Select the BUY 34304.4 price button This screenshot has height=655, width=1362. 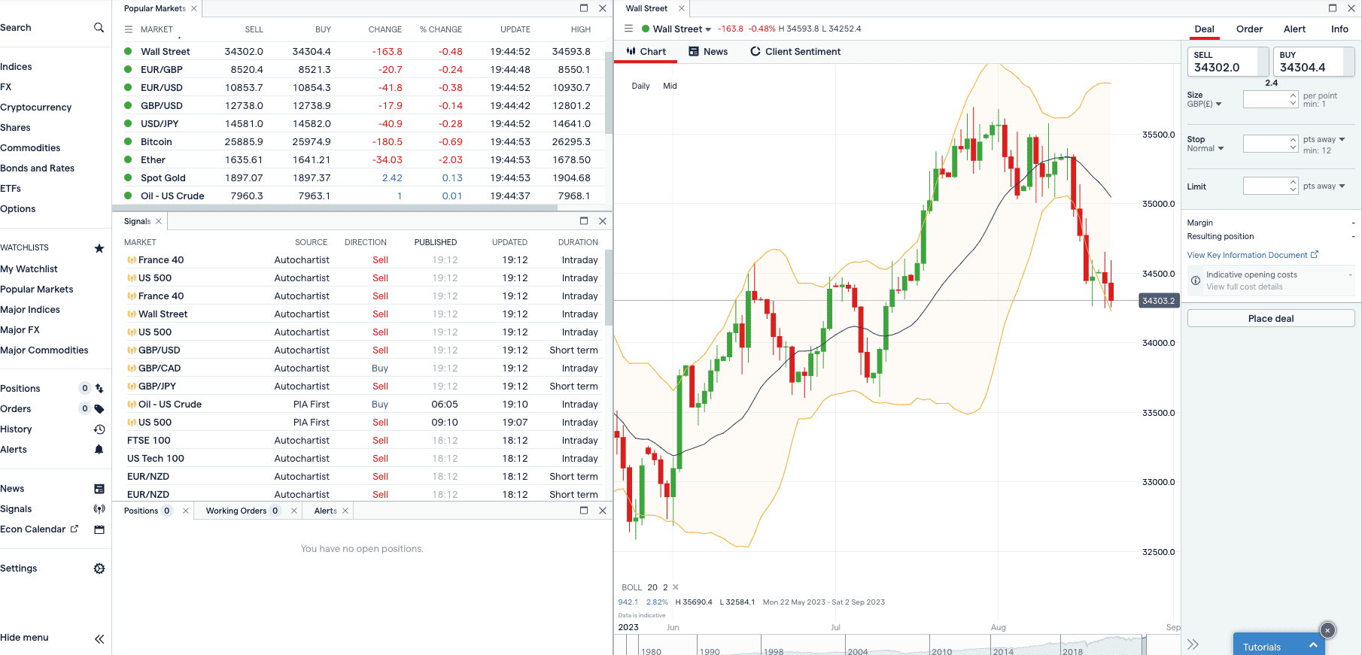[x=1314, y=62]
